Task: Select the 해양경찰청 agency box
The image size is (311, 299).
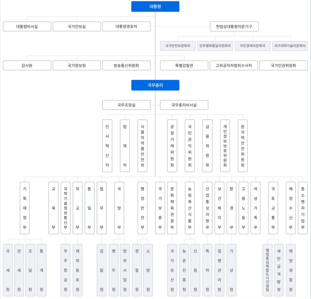Action: pos(291,270)
